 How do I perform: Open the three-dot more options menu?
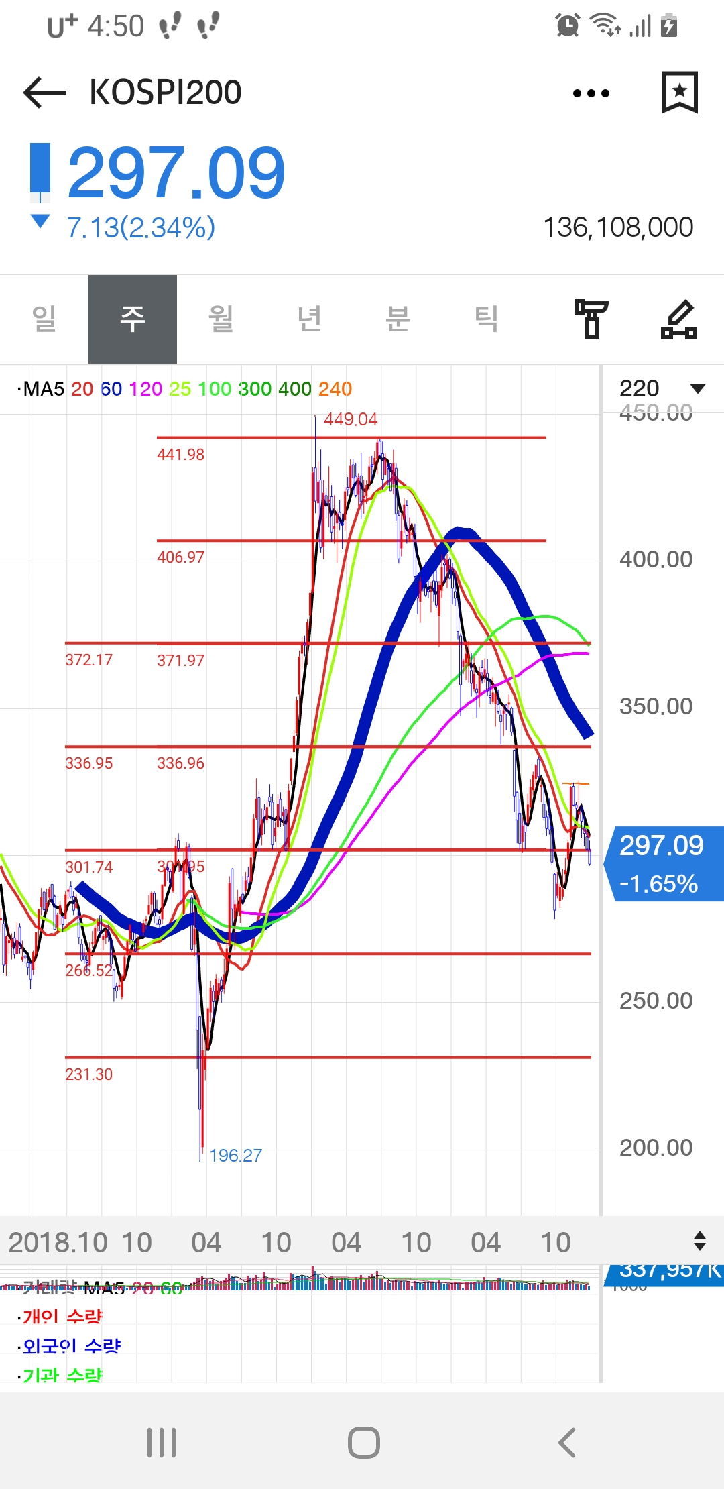591,93
